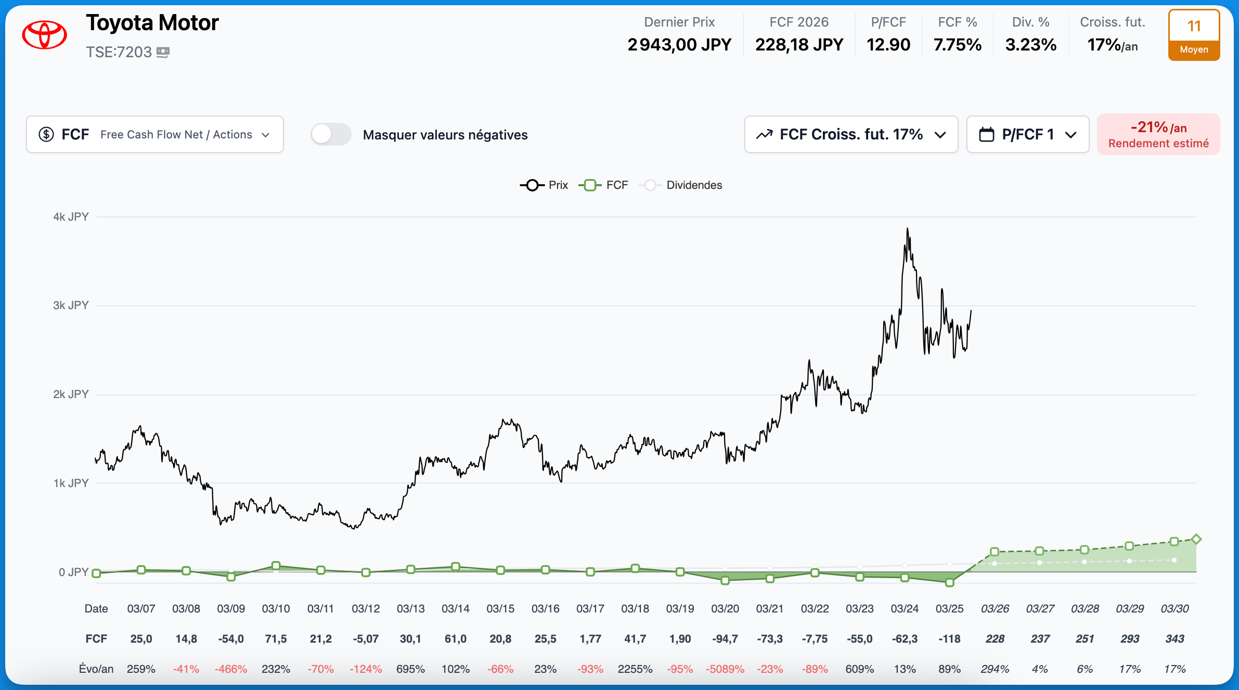Click the 03/25 FCF data point marker
This screenshot has width=1239, height=690.
(x=949, y=582)
